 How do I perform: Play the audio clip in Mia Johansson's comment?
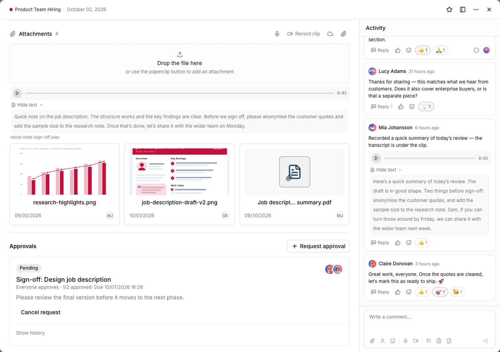coord(376,158)
